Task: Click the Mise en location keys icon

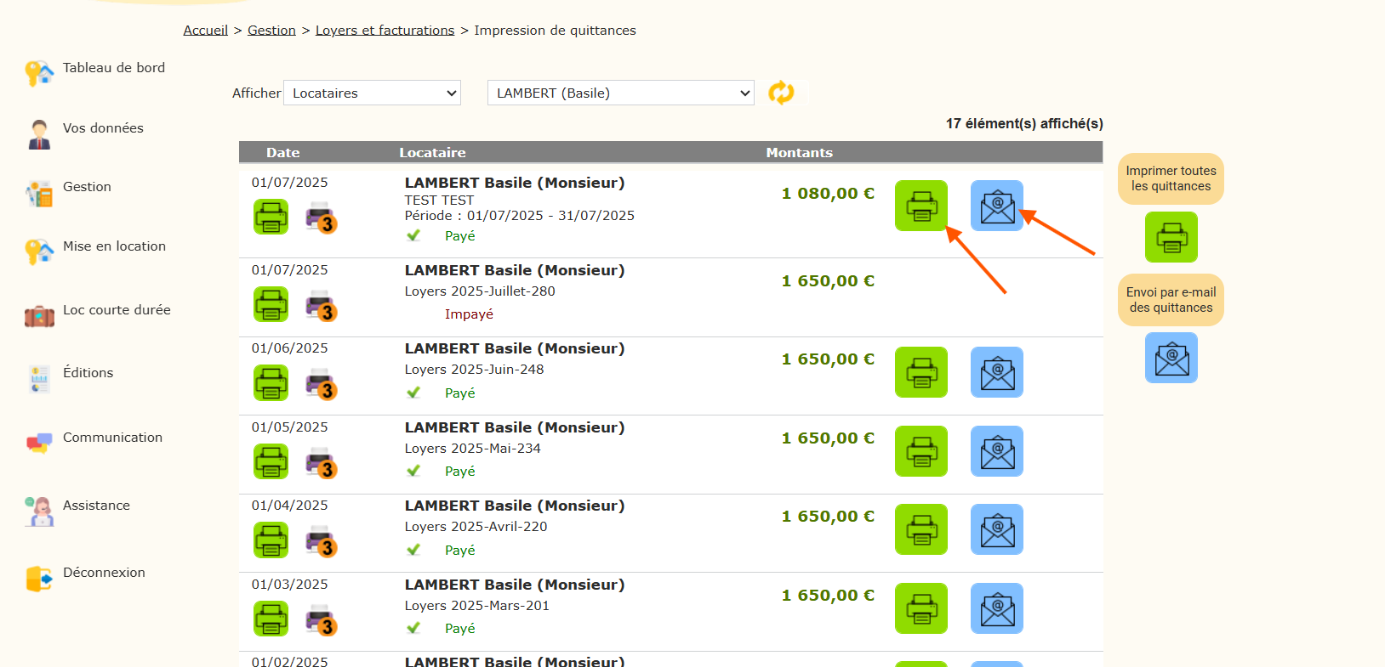Action: click(x=39, y=252)
